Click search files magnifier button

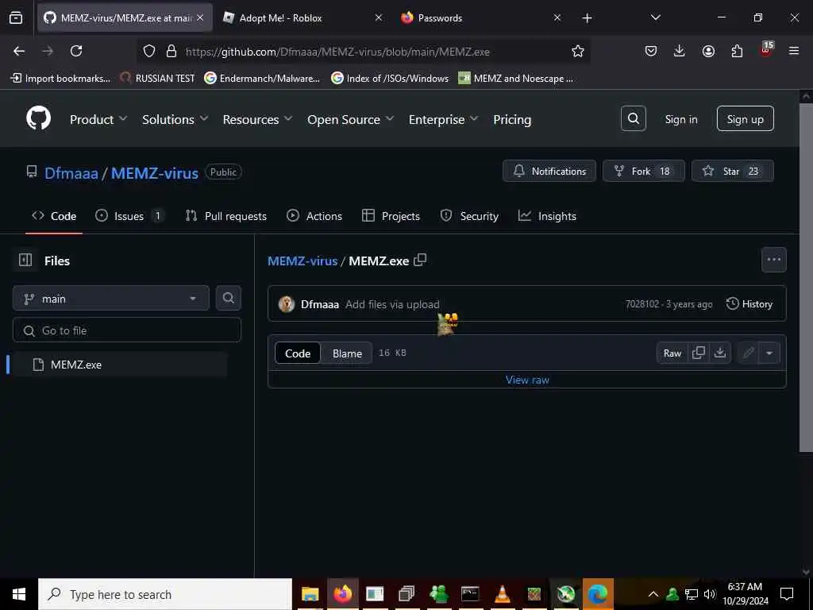click(228, 298)
